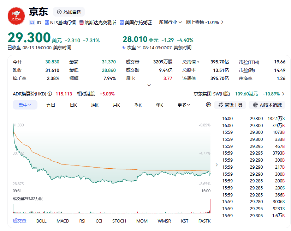
Task: Click the 9231S trade row
Action: coord(254,208)
